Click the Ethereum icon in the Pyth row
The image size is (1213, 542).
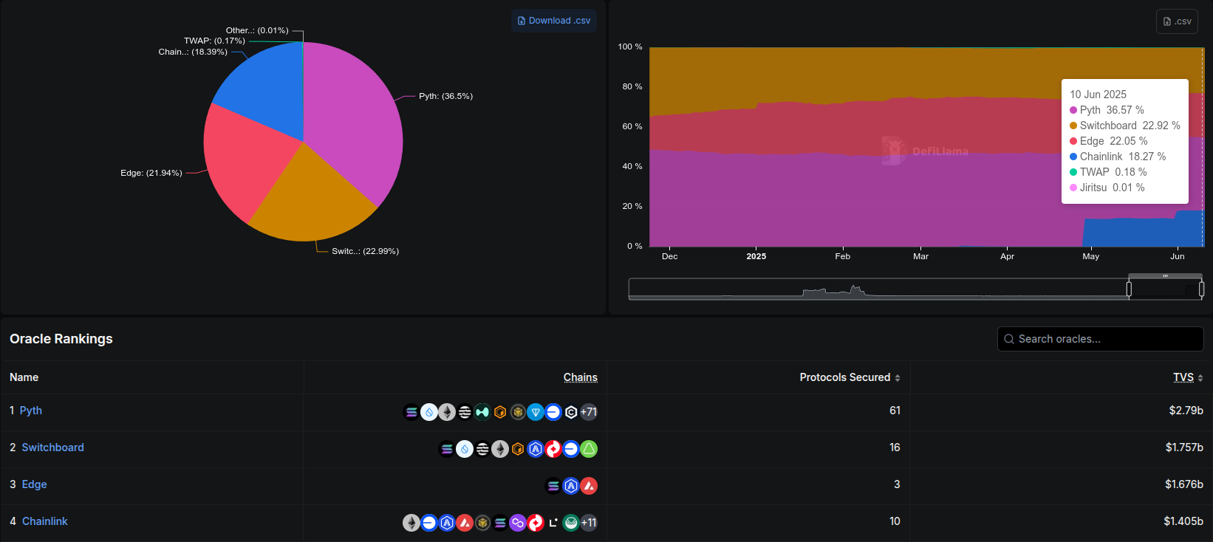[447, 412]
